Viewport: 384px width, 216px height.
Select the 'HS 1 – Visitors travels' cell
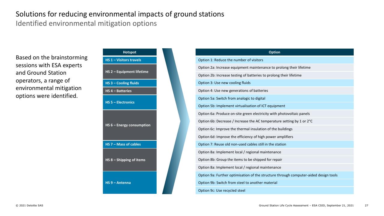(130, 60)
